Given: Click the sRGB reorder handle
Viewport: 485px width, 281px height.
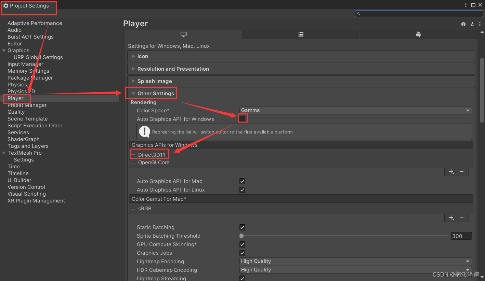Looking at the screenshot, I should tap(133, 209).
